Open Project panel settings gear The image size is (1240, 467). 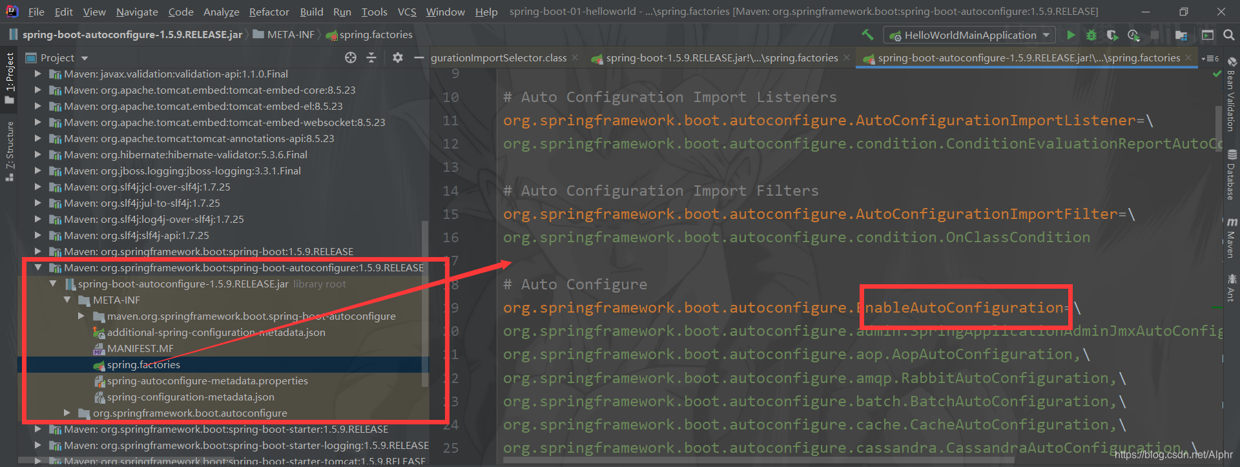tap(398, 57)
